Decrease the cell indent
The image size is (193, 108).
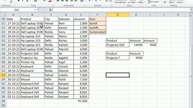[x=71, y=1]
